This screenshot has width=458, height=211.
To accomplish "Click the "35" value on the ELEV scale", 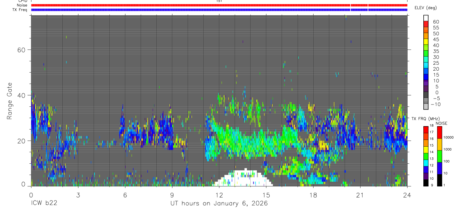I will pyautogui.click(x=436, y=51).
